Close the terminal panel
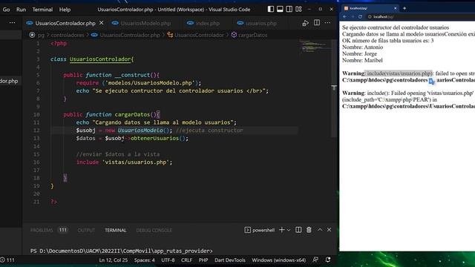This screenshot has height=267, width=475. click(330, 230)
